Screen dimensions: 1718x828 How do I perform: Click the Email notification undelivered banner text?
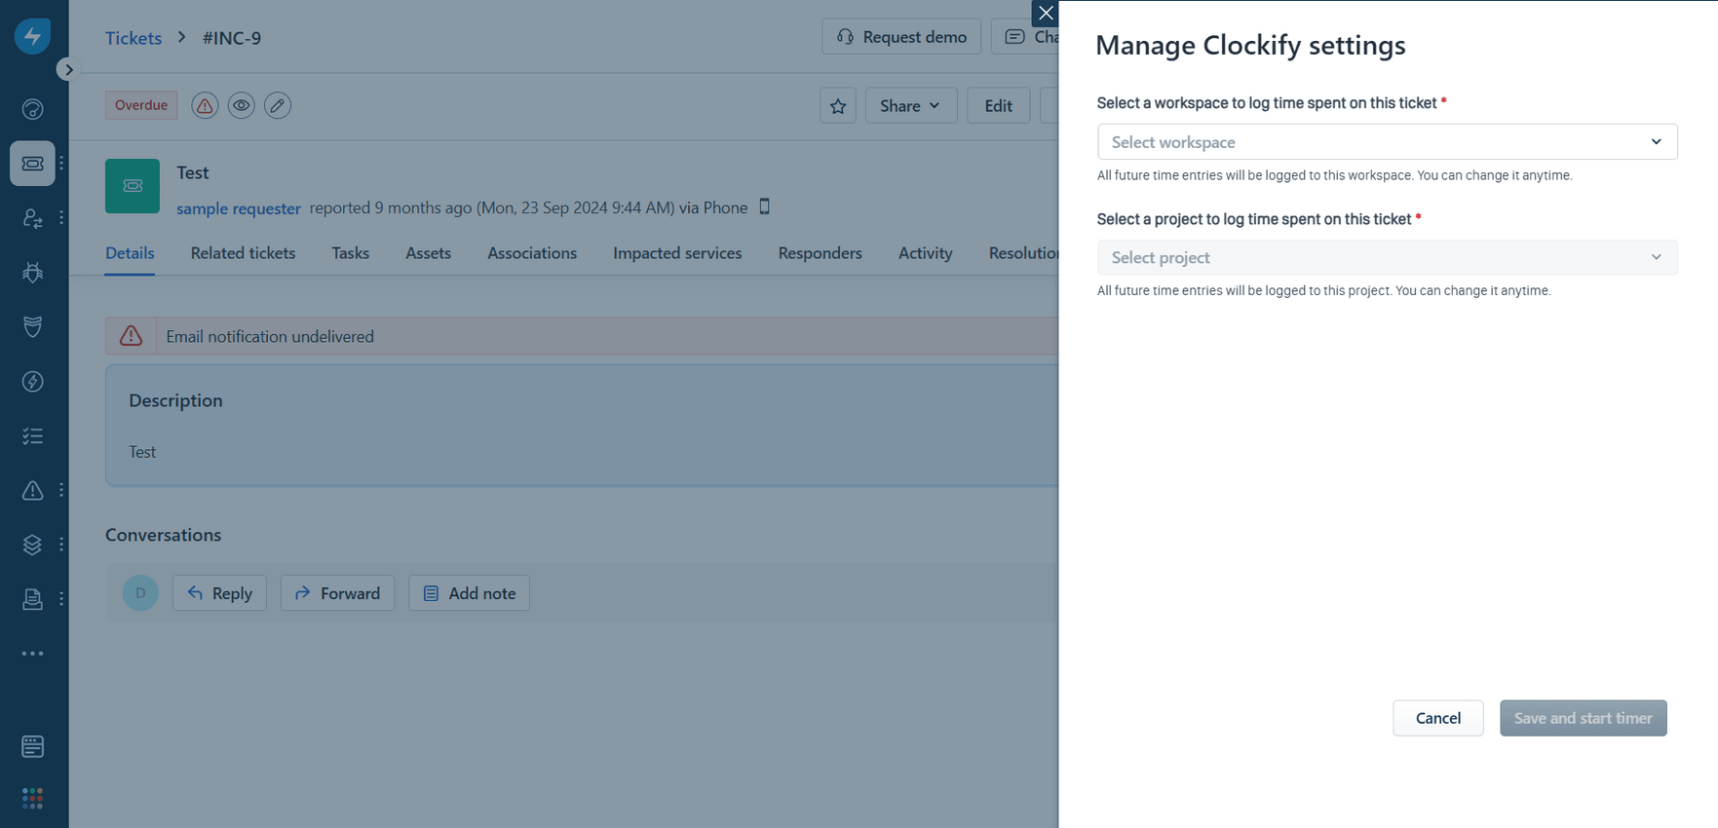tap(270, 336)
